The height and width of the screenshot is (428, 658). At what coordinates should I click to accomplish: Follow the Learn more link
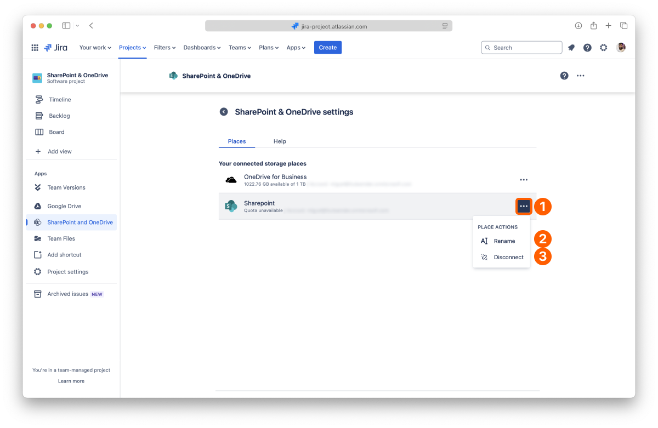click(71, 381)
